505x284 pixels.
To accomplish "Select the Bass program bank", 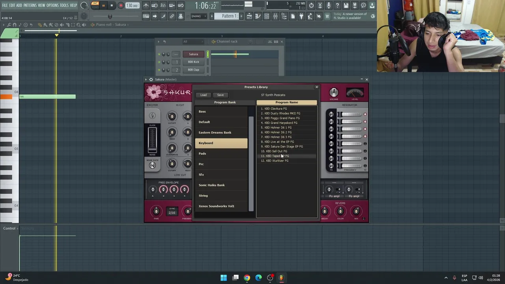I will tap(221, 112).
